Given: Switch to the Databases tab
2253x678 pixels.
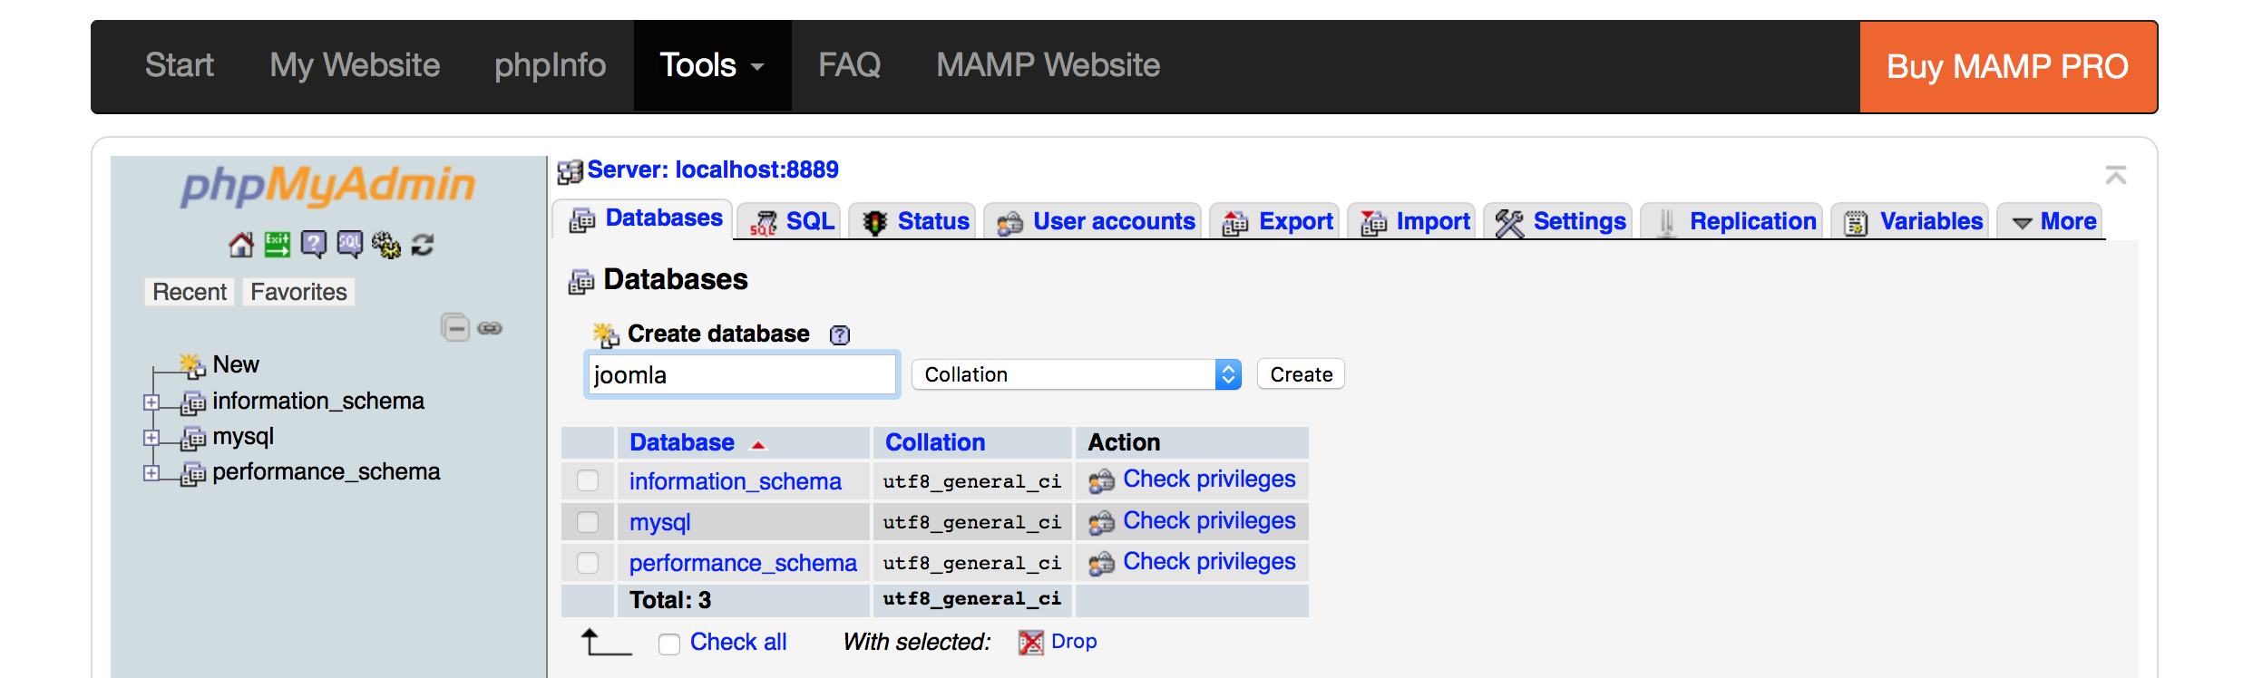Looking at the screenshot, I should [x=643, y=218].
